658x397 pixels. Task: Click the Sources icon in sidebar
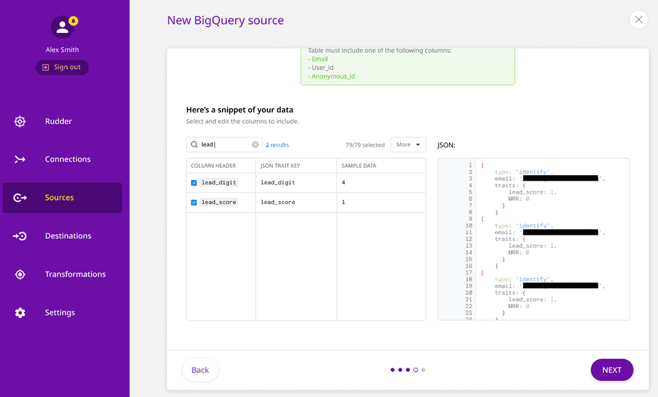pyautogui.click(x=20, y=198)
